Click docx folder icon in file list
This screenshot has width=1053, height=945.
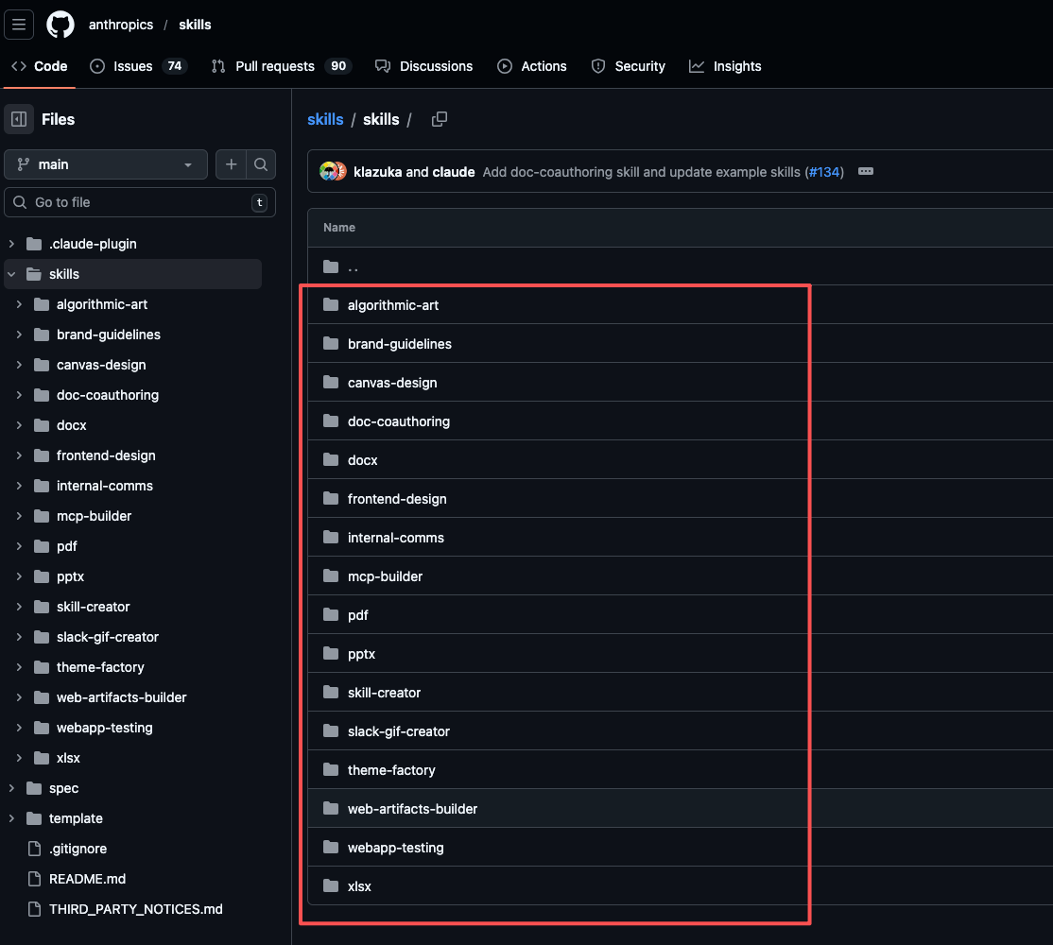click(331, 460)
